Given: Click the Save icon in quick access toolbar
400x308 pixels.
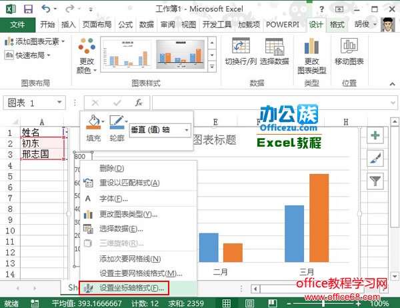Looking at the screenshot, I should point(28,9).
